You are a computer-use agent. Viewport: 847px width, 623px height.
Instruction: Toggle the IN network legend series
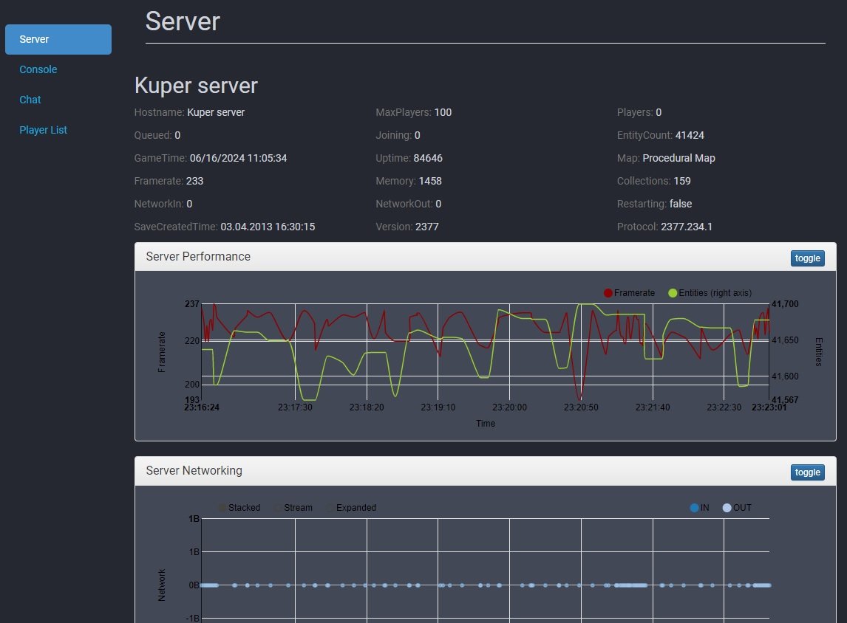click(x=704, y=508)
